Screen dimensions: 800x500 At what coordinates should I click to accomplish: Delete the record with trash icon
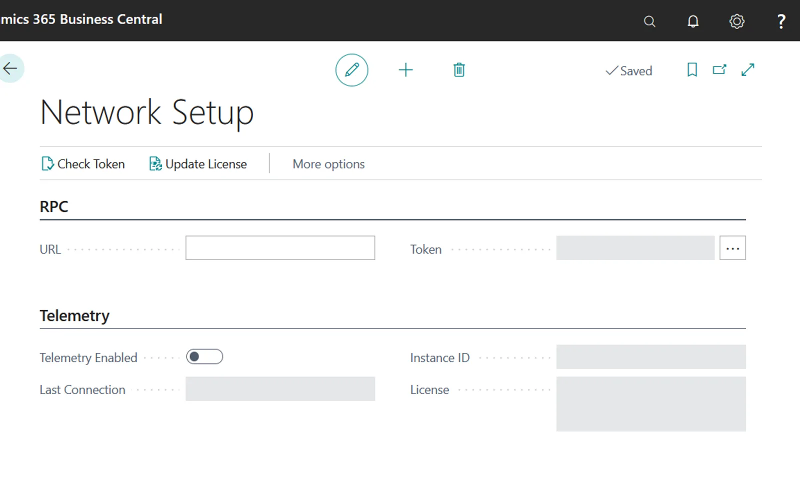click(459, 70)
